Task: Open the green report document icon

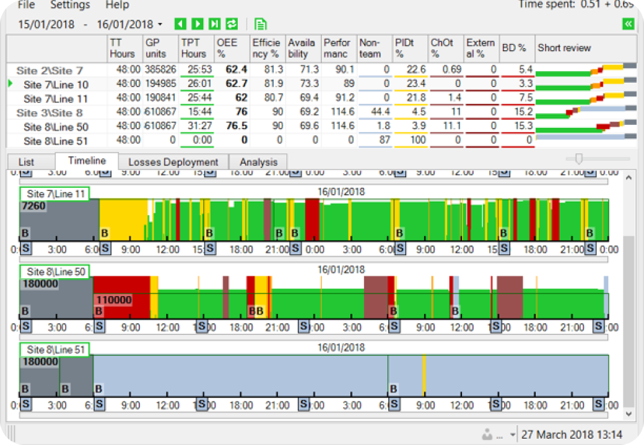Action: pos(261,24)
